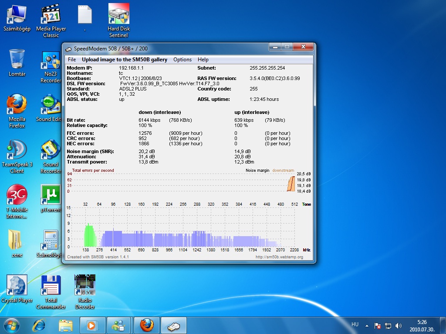Select the zene folder icon
Image resolution: width=446 pixels, height=334 pixels.
(x=17, y=243)
